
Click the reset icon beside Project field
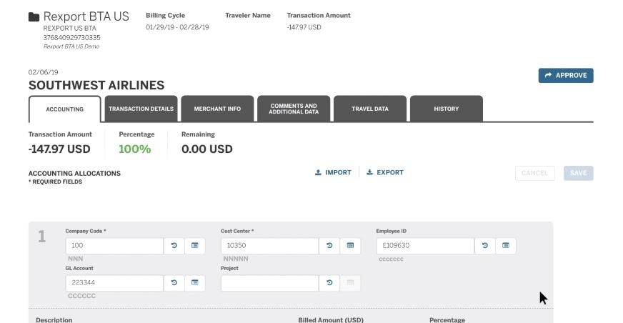[x=329, y=283]
